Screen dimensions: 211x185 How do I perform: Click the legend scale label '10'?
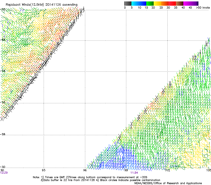[139, 8]
